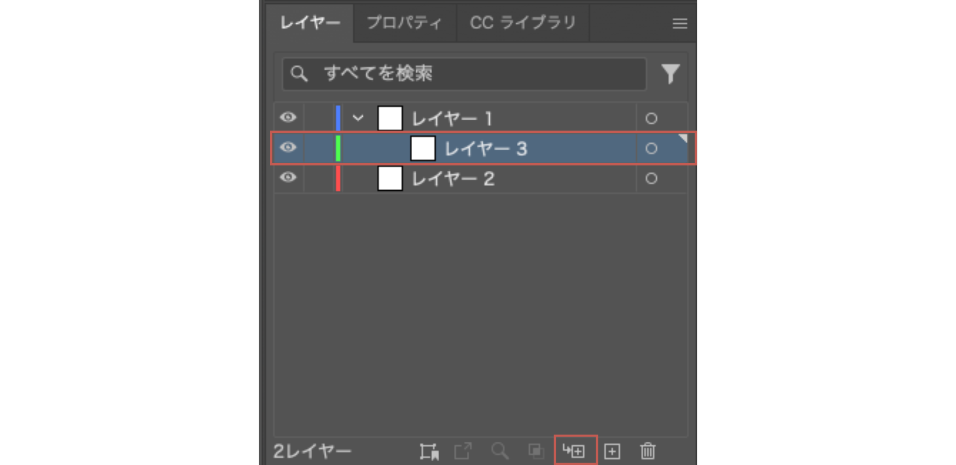Select レイヤー 2 in the layers list
This screenshot has width=956, height=465.
(x=467, y=179)
